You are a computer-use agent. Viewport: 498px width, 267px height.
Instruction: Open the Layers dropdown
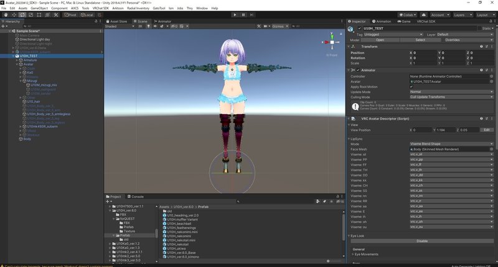tap(463, 15)
